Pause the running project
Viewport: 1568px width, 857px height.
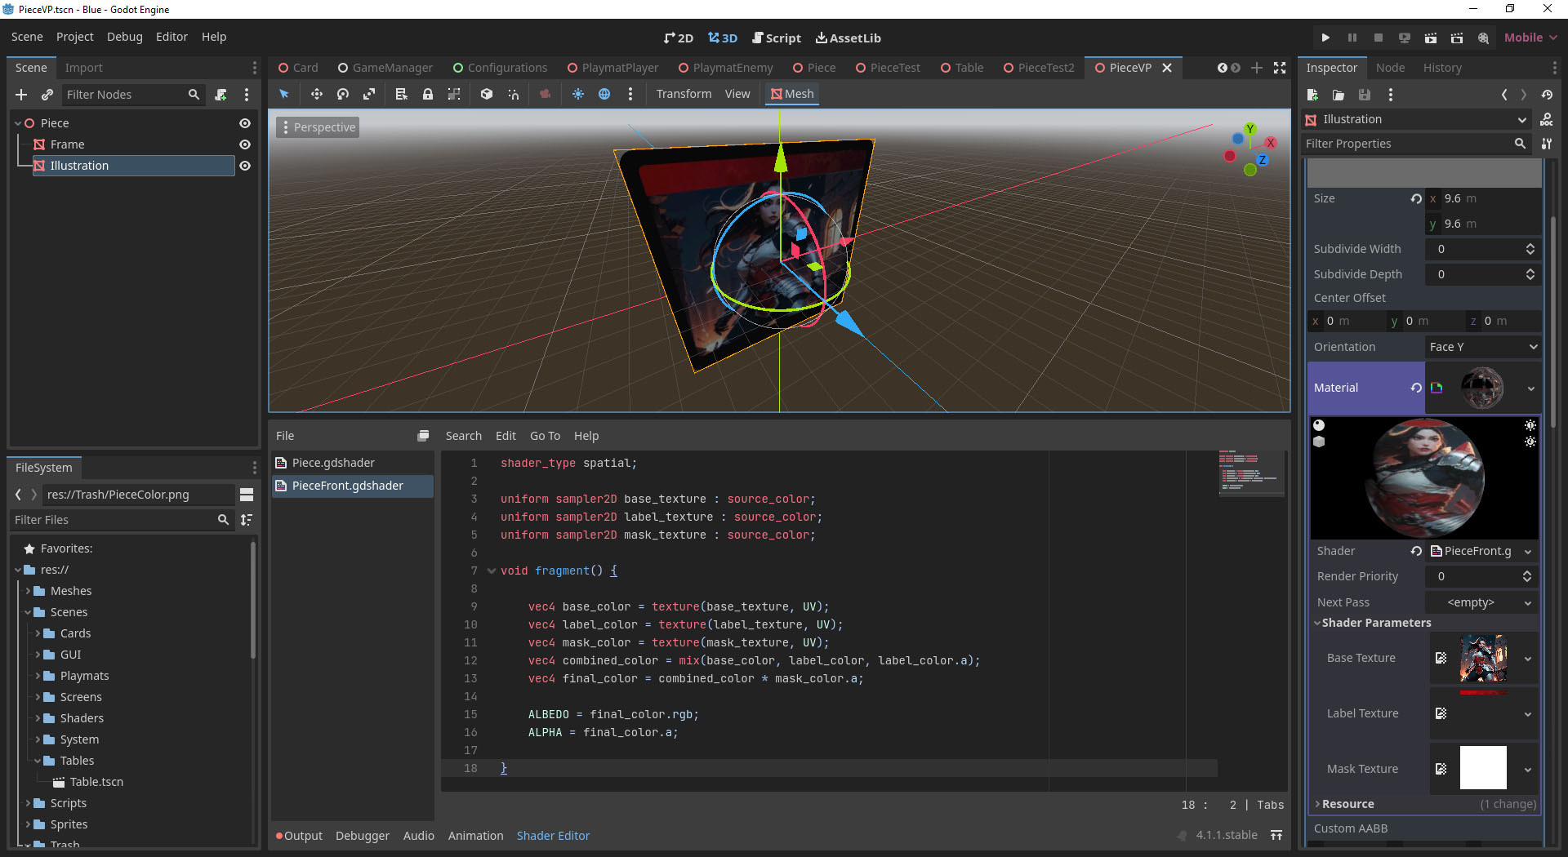1352,38
